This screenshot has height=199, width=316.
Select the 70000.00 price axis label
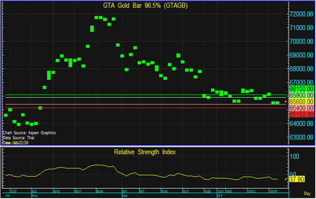(x=301, y=42)
